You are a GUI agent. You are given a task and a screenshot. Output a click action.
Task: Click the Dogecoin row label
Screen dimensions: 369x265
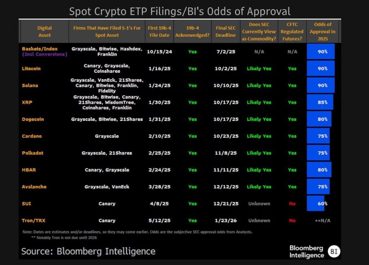[x=33, y=119]
